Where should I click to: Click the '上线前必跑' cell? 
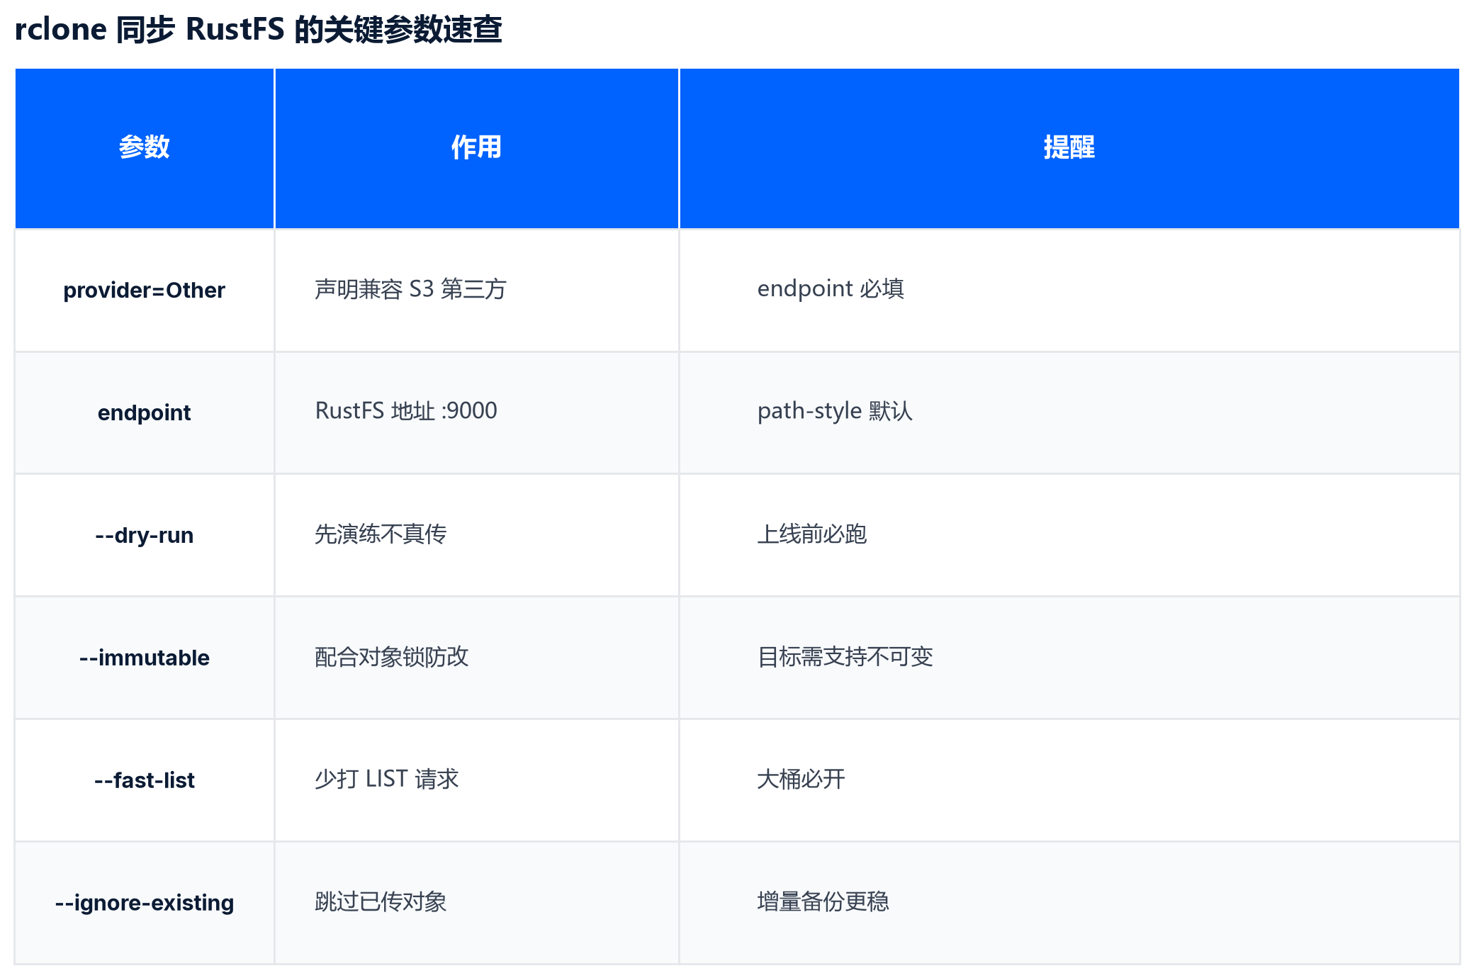coord(1069,536)
